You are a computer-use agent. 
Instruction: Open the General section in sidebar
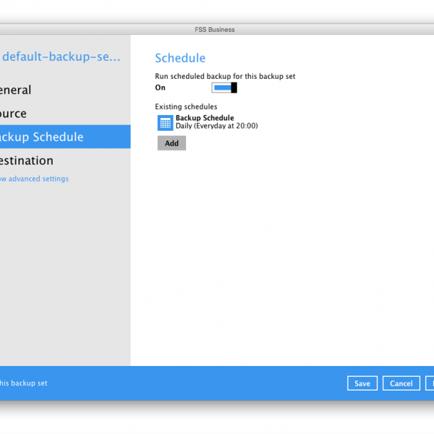point(16,90)
